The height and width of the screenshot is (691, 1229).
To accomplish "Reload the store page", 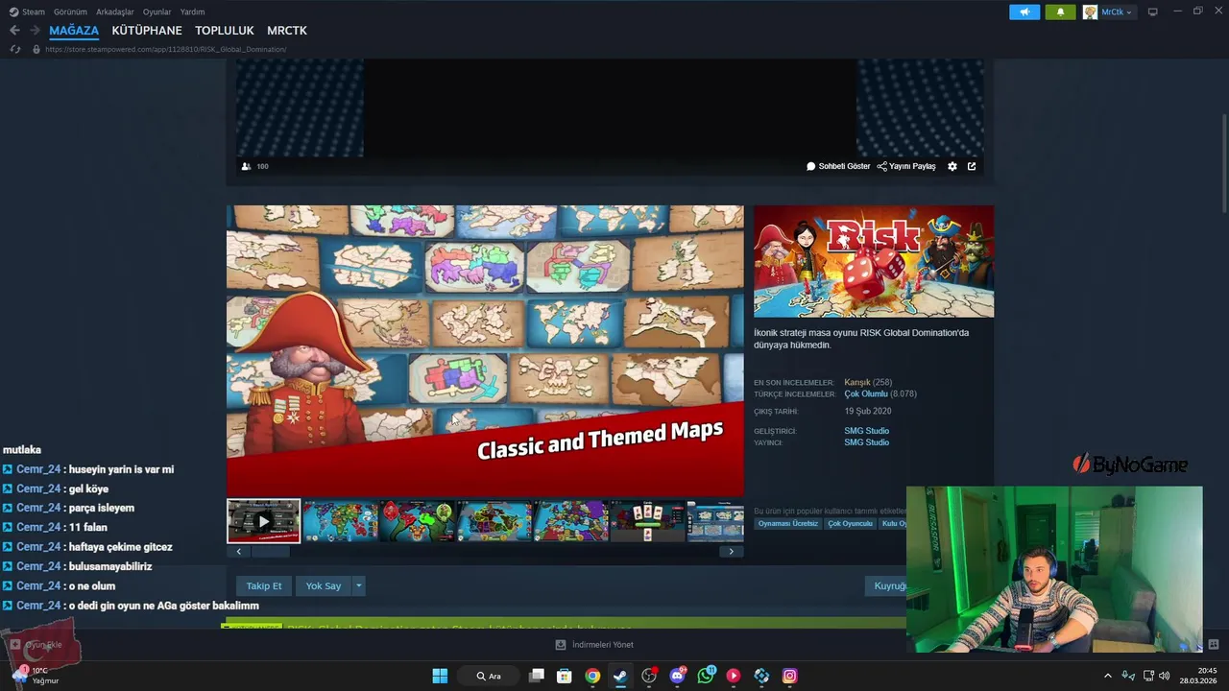I will (14, 49).
